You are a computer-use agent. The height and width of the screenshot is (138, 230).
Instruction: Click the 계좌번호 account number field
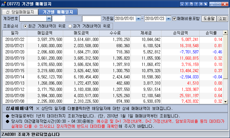coord(33,19)
